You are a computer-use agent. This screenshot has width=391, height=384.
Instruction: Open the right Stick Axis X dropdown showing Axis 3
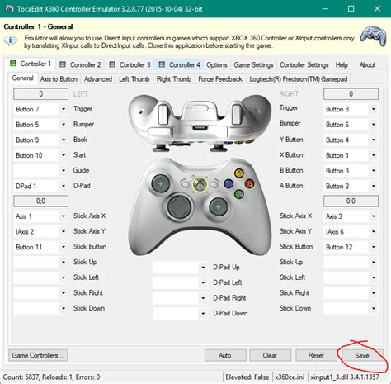pyautogui.click(x=351, y=216)
